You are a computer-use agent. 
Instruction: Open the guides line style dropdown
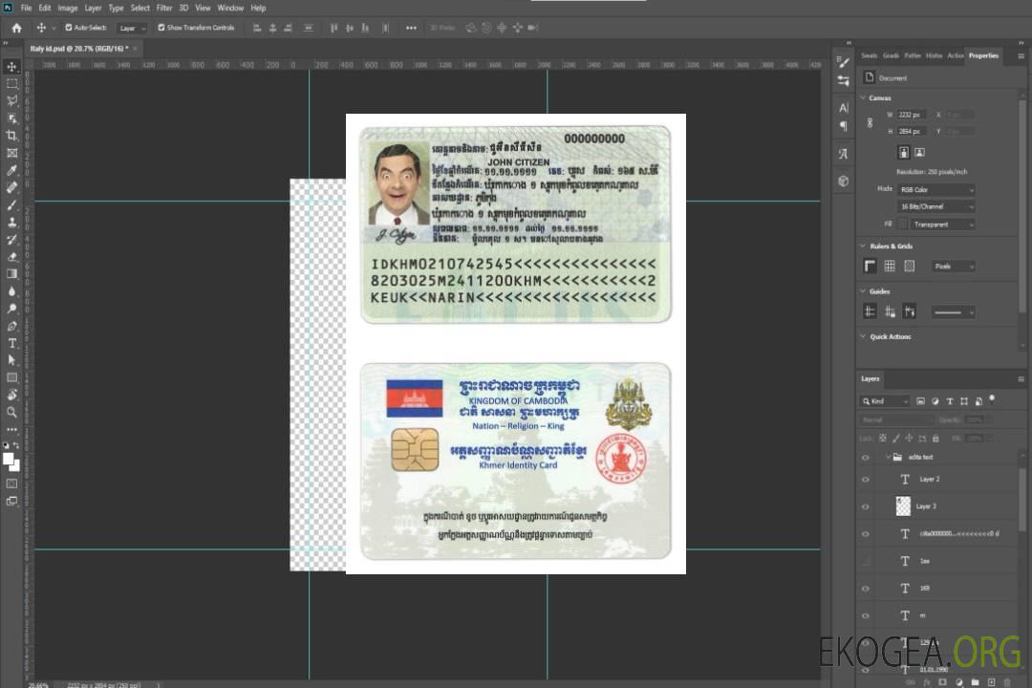tap(954, 312)
